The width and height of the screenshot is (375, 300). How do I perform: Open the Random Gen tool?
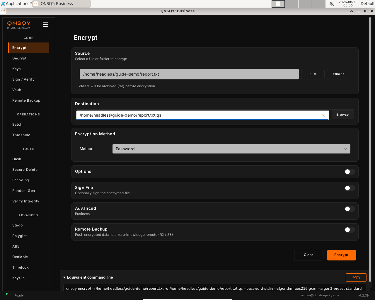click(29, 191)
